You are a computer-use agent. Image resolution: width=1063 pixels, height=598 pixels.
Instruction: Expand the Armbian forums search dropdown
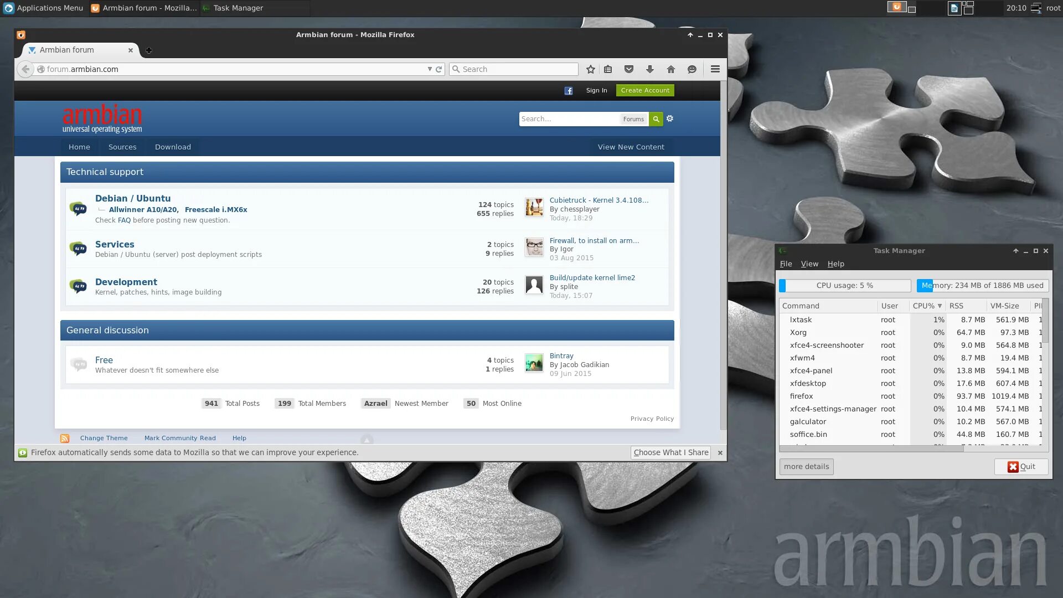[x=632, y=118]
